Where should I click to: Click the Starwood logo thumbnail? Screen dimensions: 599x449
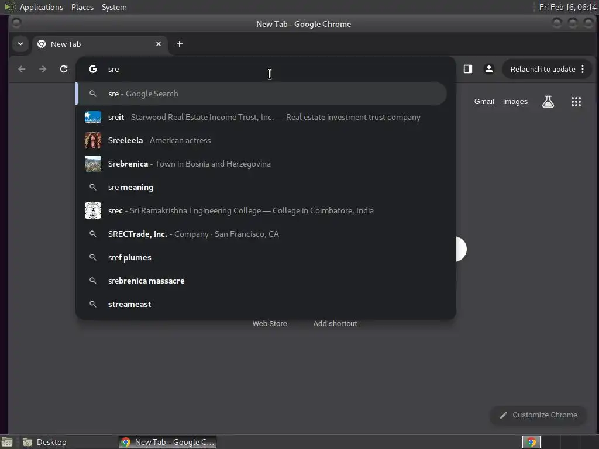pos(93,117)
